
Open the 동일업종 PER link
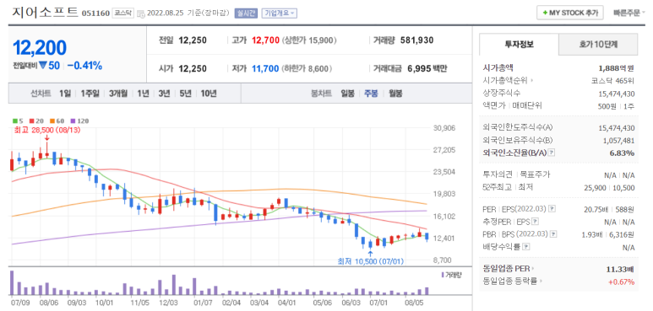509,269
